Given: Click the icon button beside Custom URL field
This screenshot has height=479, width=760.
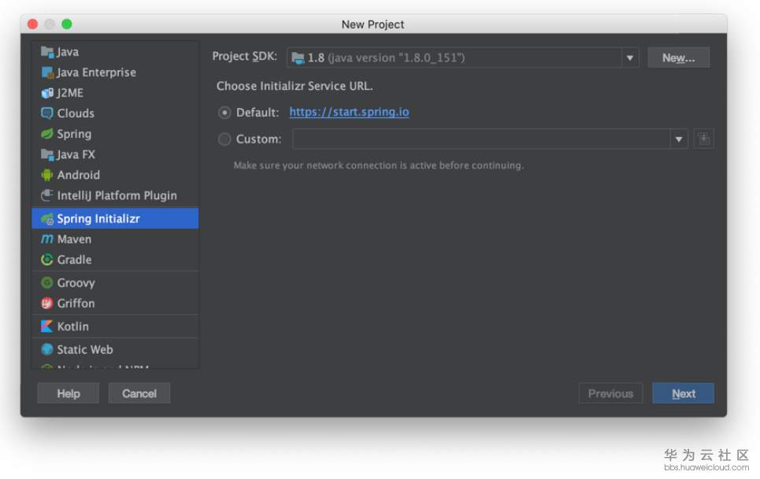Looking at the screenshot, I should (703, 139).
